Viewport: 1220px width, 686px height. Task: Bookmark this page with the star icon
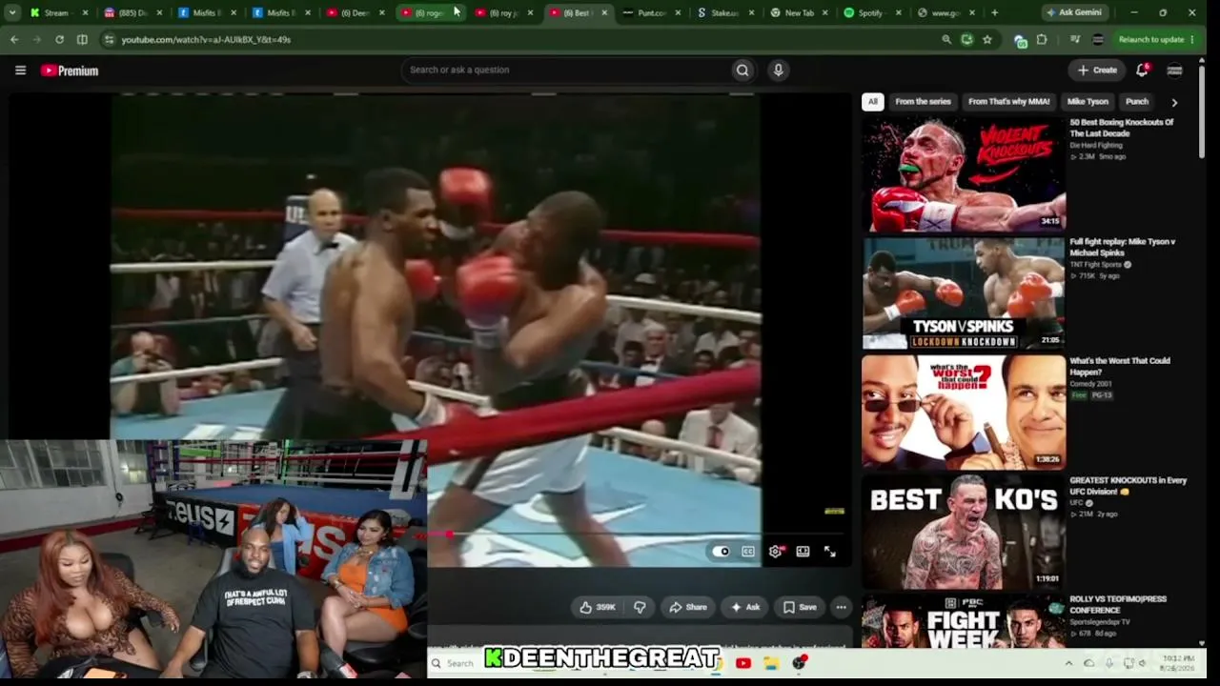pyautogui.click(x=987, y=39)
